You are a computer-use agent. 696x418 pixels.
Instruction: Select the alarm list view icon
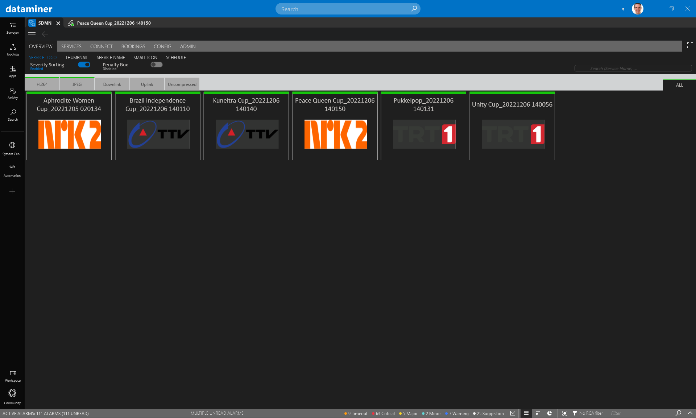(x=526, y=413)
